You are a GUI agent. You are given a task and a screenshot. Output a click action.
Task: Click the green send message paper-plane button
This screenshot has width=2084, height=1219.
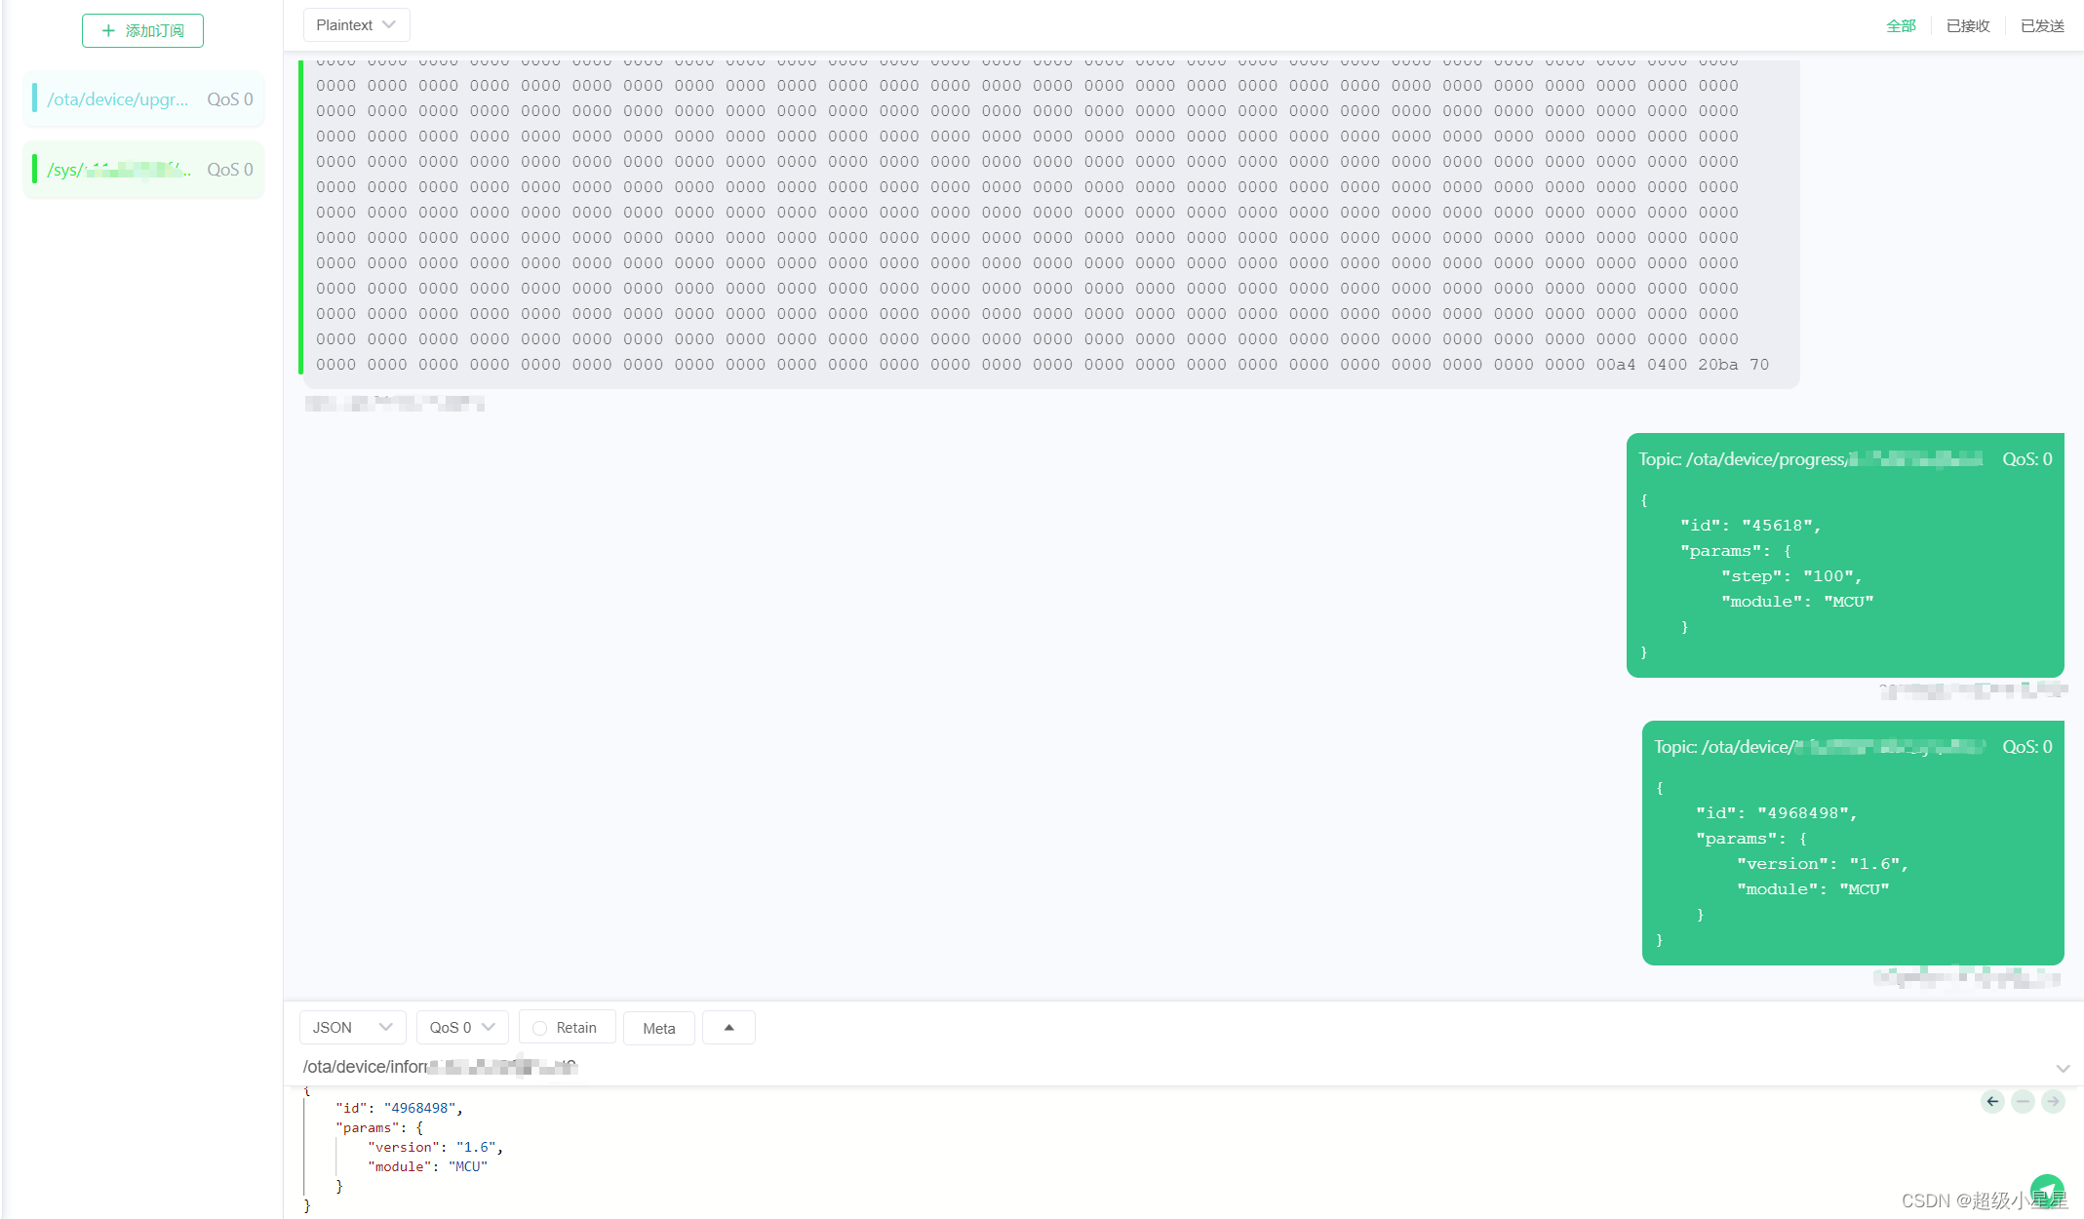click(2047, 1189)
